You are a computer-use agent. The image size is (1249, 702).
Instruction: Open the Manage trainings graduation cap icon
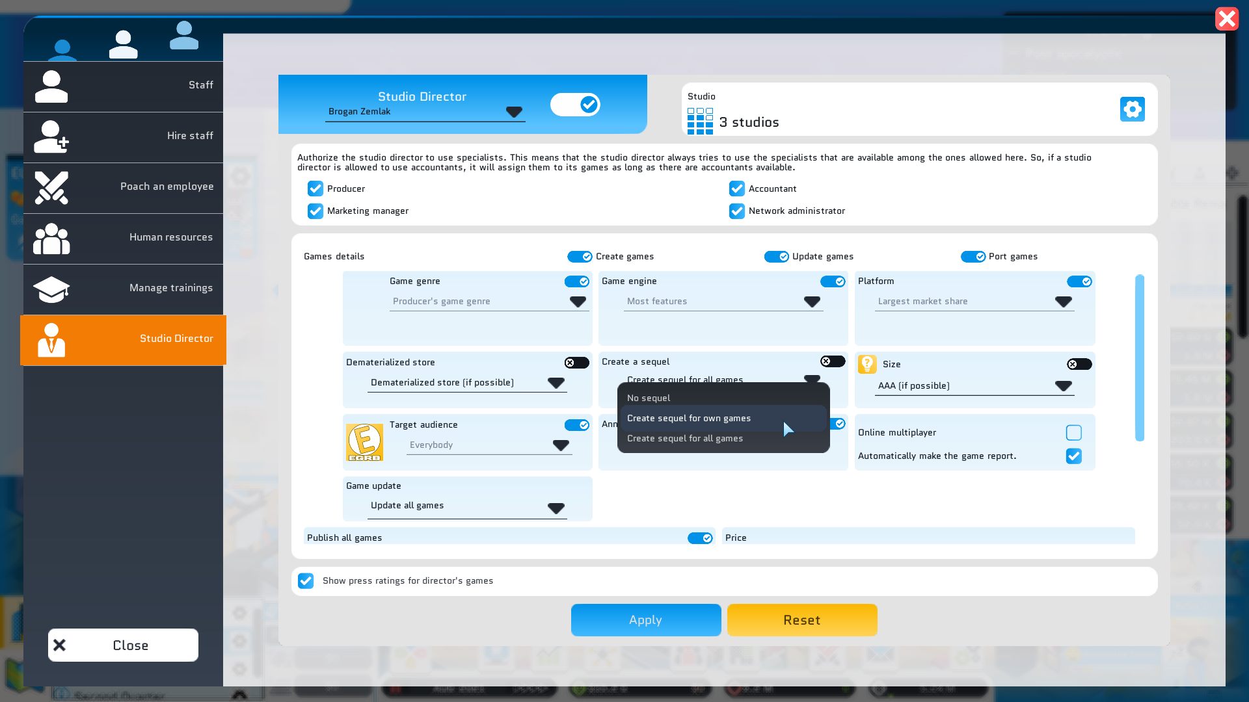[51, 289]
